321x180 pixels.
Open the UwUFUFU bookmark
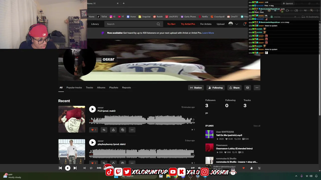pyautogui.click(x=172, y=17)
